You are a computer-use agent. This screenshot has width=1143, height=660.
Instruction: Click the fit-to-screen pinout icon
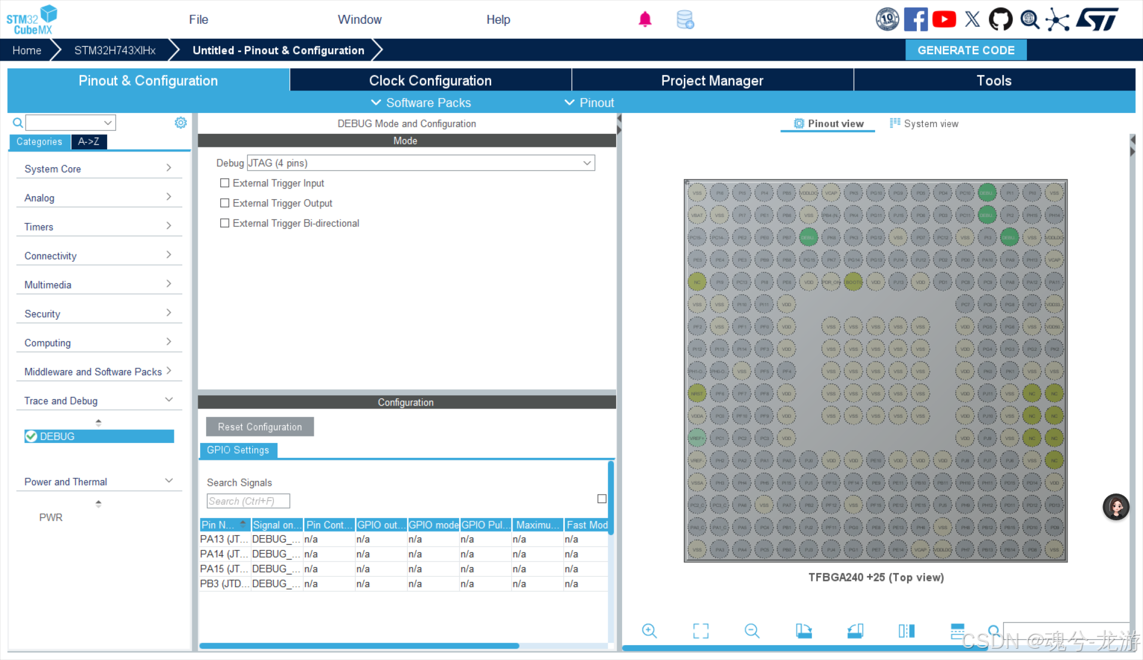pyautogui.click(x=701, y=631)
